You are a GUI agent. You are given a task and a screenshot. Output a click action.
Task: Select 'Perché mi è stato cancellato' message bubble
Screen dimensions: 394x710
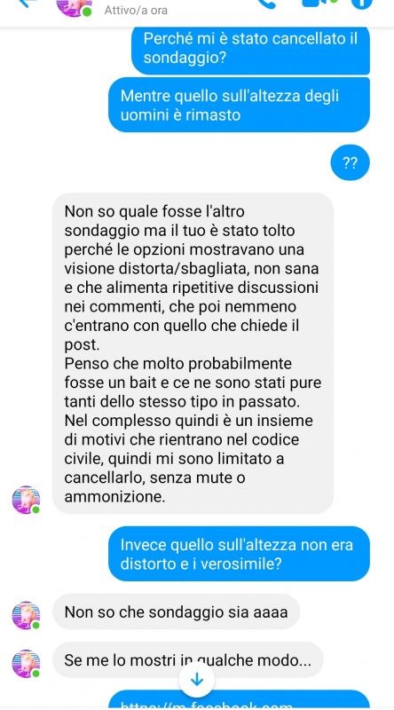[250, 49]
